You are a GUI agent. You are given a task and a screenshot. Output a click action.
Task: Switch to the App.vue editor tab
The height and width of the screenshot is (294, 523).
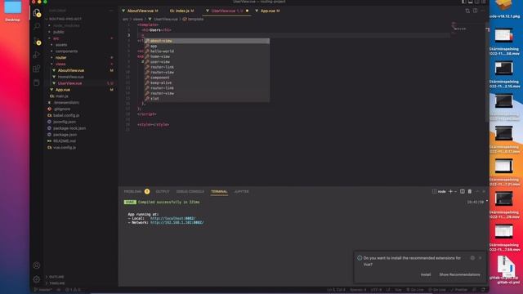tap(267, 11)
